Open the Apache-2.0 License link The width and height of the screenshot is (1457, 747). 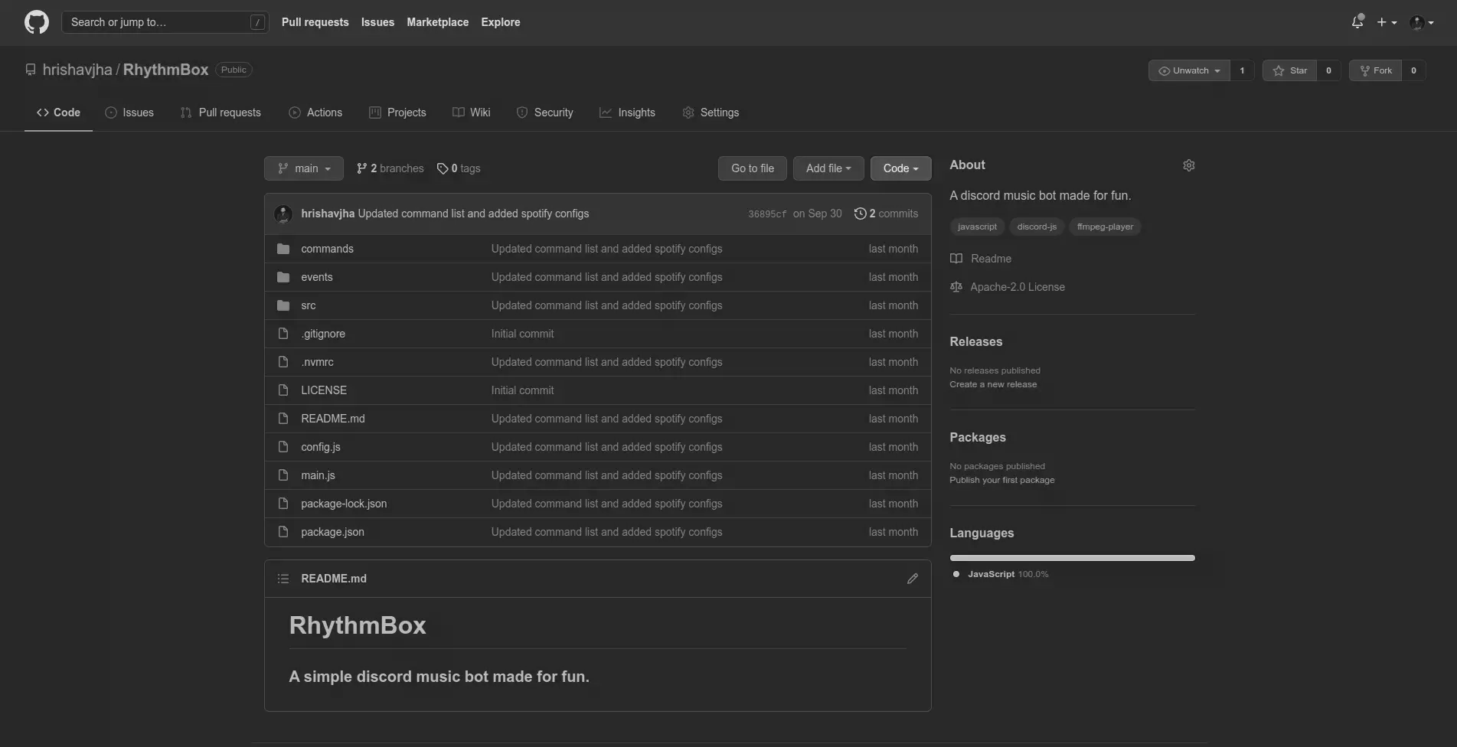coord(1018,287)
